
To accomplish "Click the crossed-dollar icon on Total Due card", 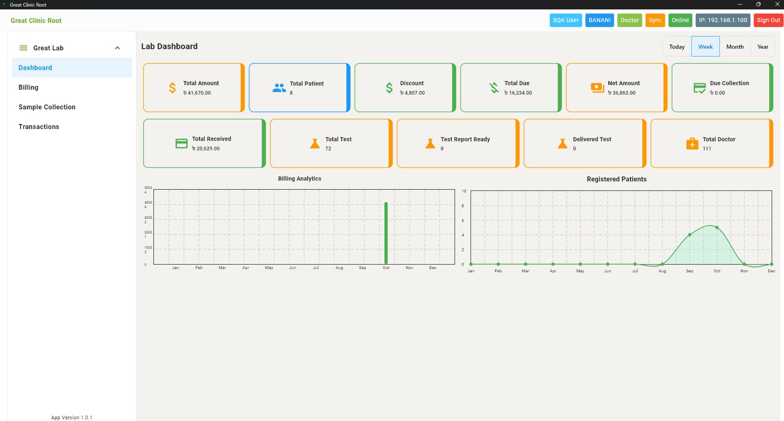I will [494, 88].
